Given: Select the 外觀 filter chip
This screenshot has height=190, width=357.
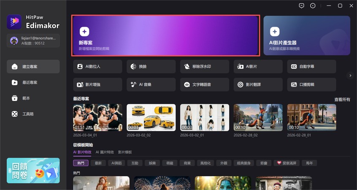Looking at the screenshot, I should tap(224, 163).
